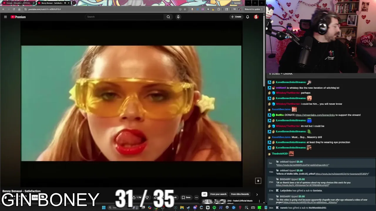Open more actions ellipsis under the video
The image size is (376, 211).
197,198
